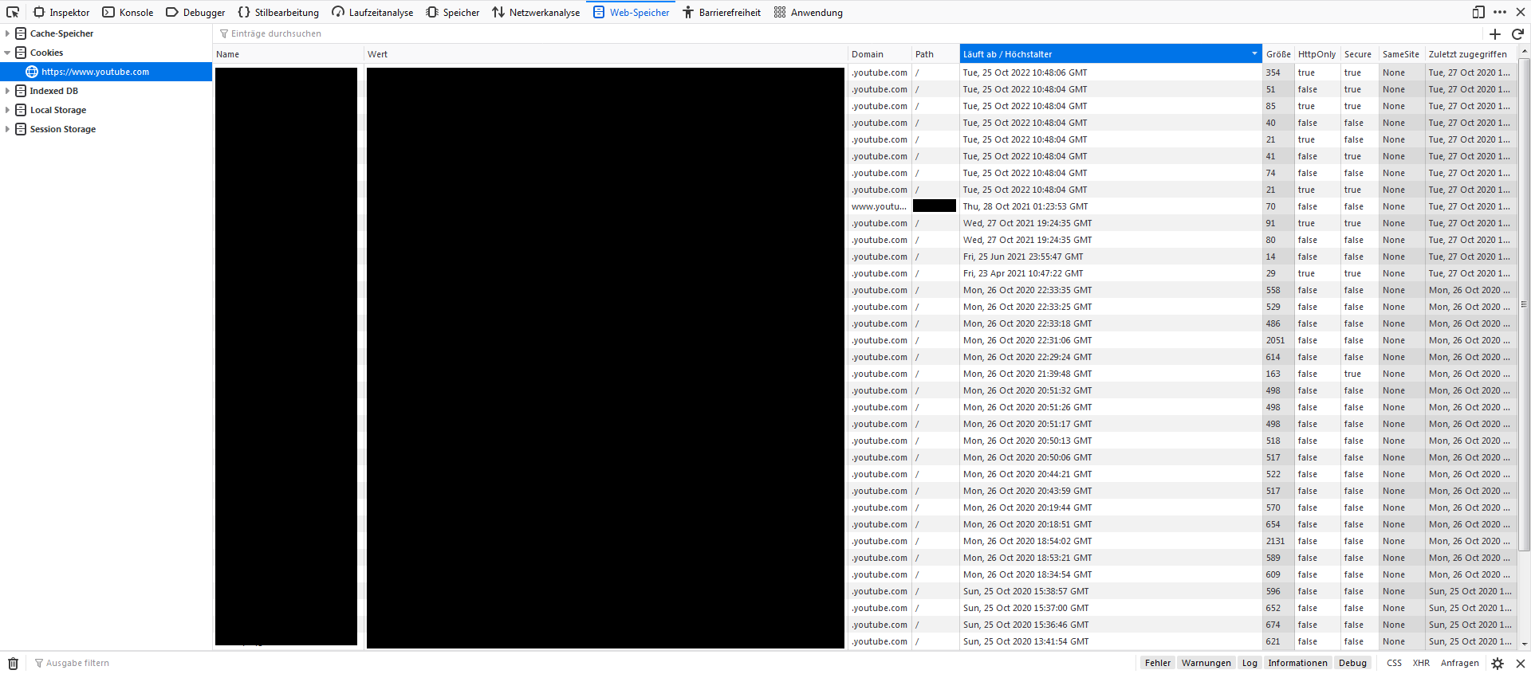Click size value 2051 cell
The height and width of the screenshot is (674, 1531).
[x=1278, y=340]
